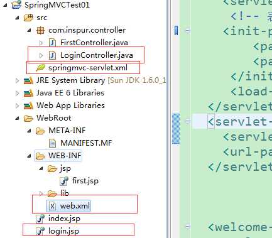Fold the welcome-file-list block in editor

(x=188, y=227)
